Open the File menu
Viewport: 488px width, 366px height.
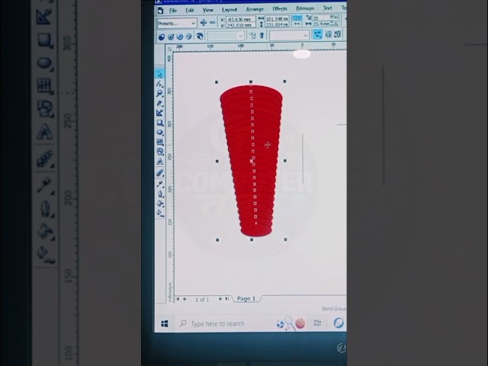point(173,11)
